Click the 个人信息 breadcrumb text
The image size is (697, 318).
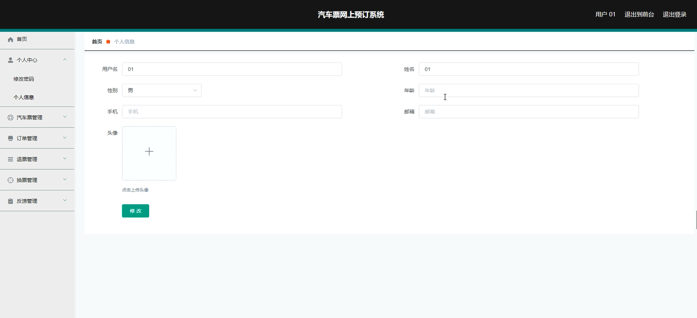click(124, 41)
